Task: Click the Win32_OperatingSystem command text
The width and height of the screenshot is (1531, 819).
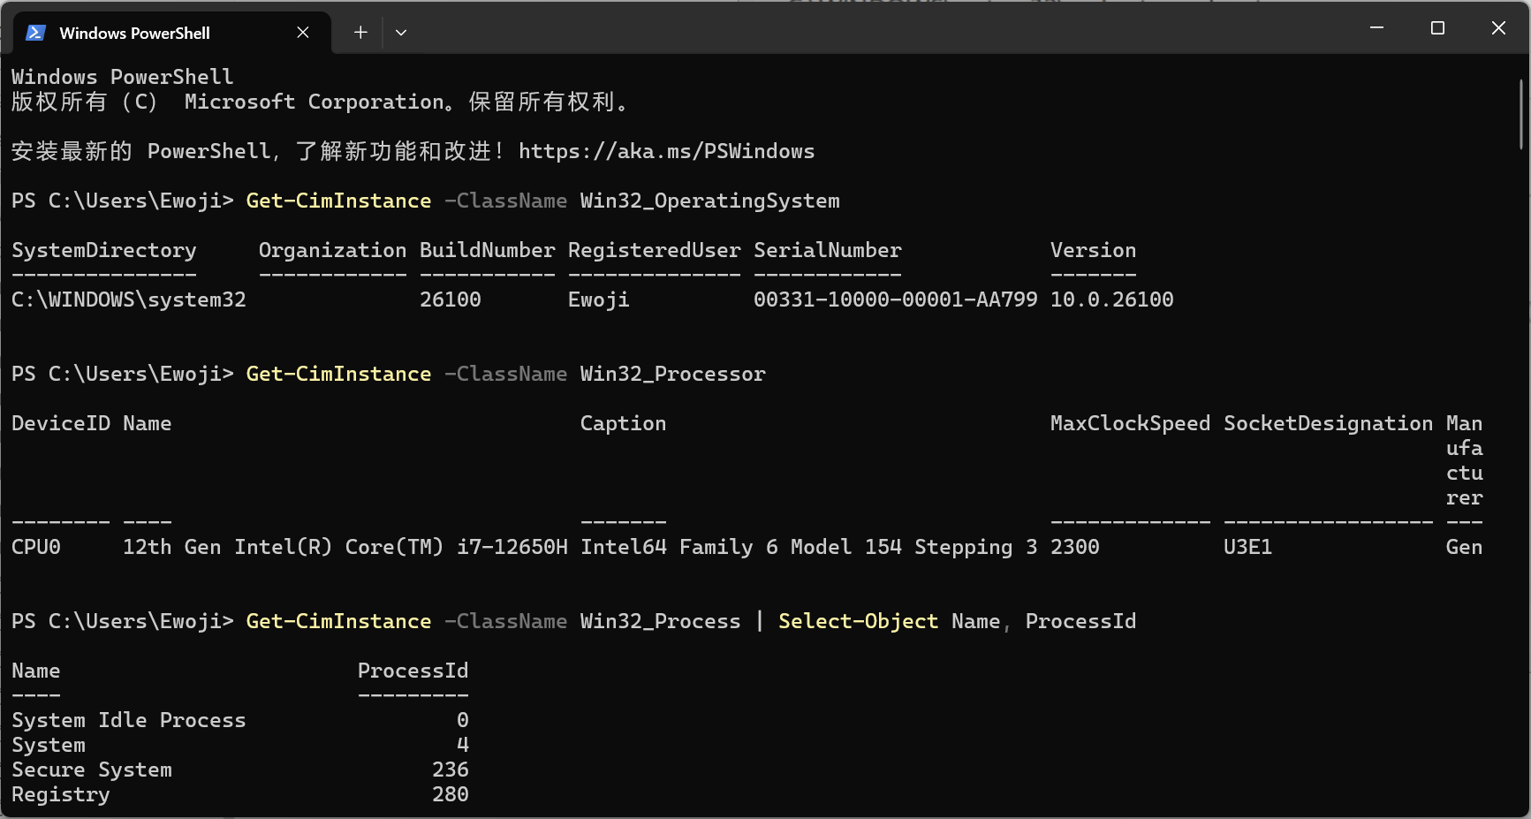Action: [x=709, y=201]
